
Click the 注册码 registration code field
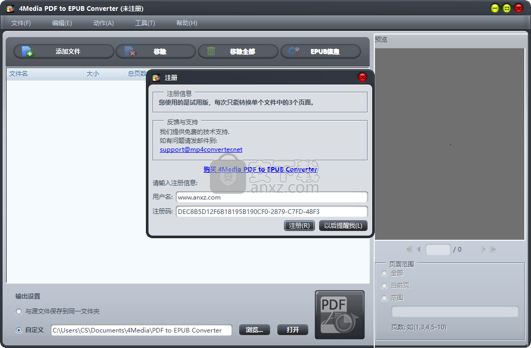pos(272,211)
